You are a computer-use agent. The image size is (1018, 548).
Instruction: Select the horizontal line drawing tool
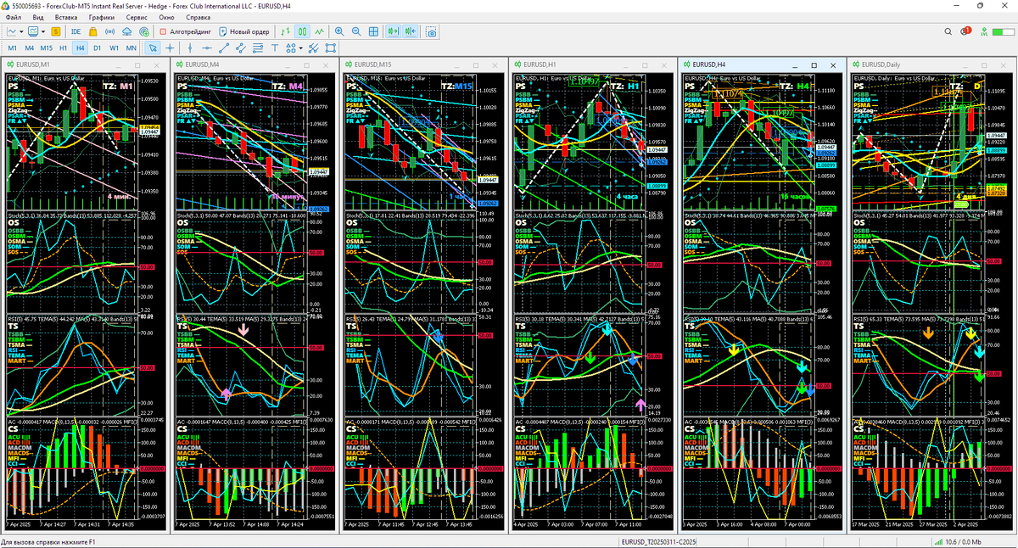pos(207,48)
